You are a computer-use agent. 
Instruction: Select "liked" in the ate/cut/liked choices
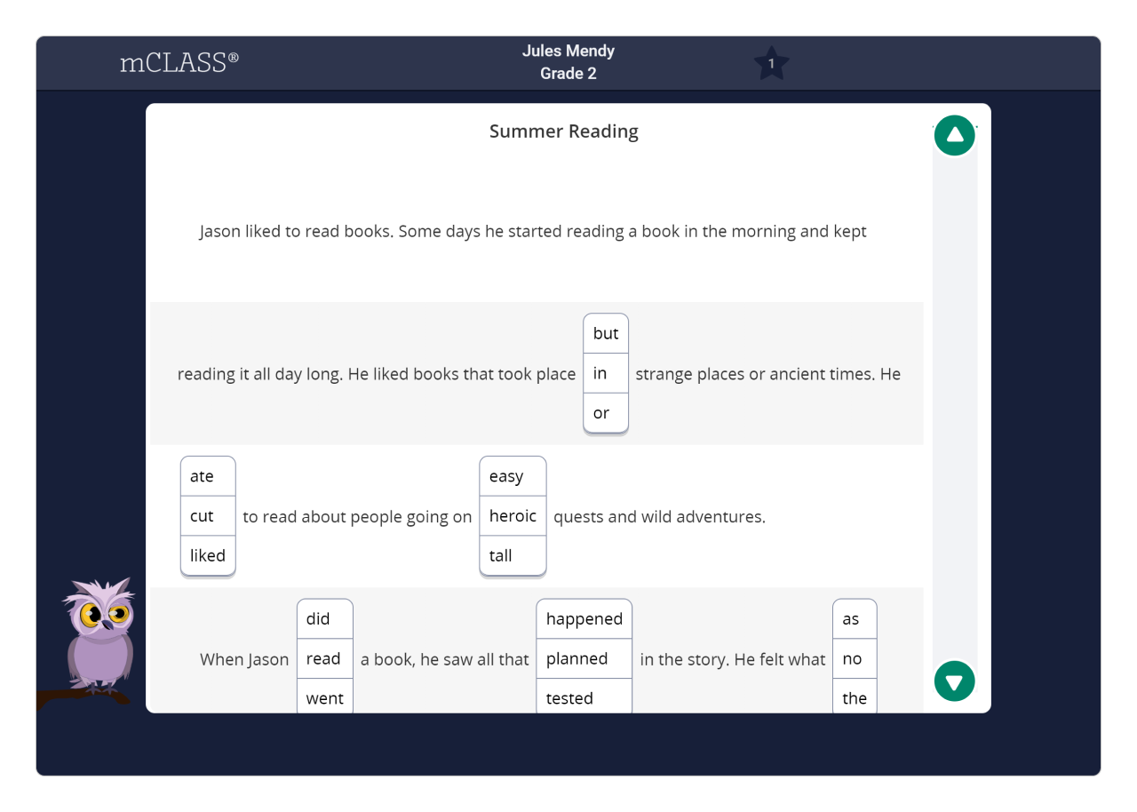(208, 556)
